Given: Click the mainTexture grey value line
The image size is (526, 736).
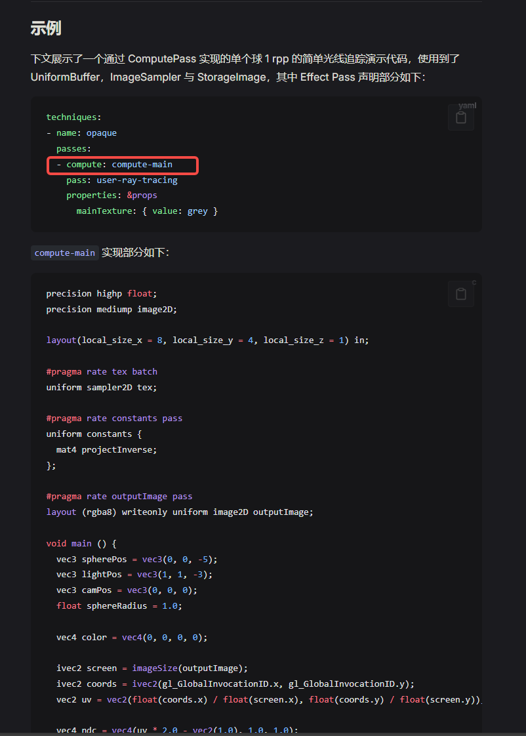Looking at the screenshot, I should [146, 211].
